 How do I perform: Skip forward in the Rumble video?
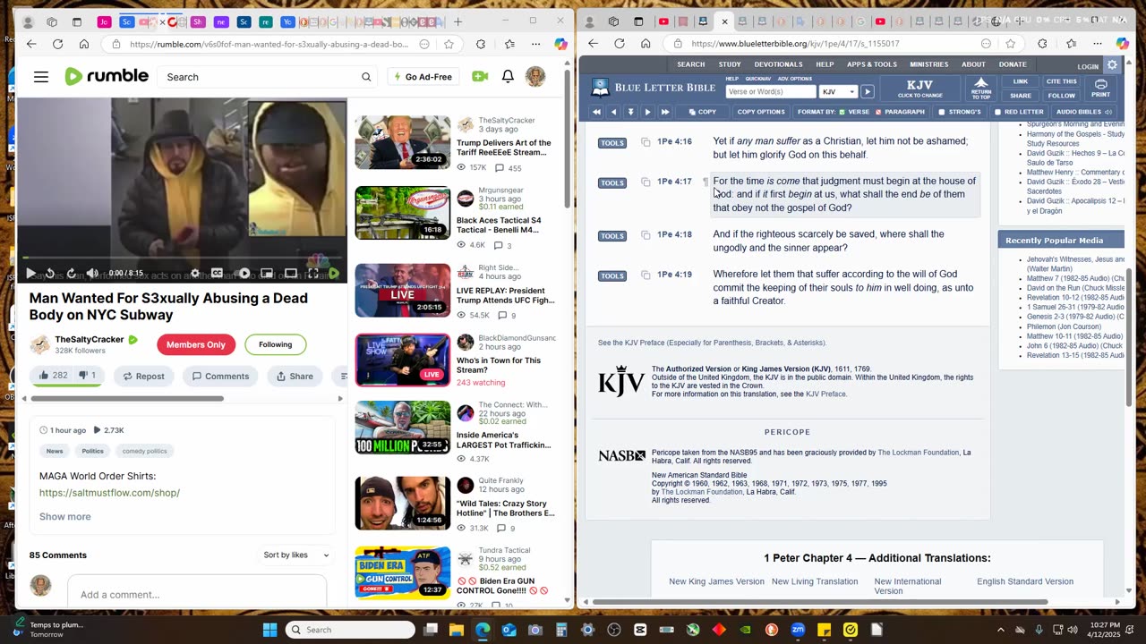pyautogui.click(x=71, y=274)
